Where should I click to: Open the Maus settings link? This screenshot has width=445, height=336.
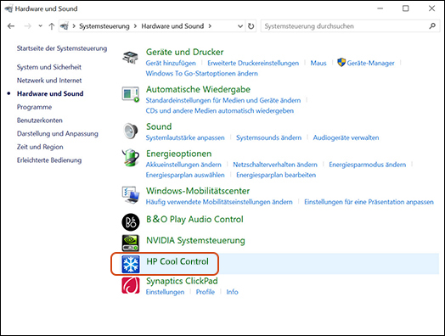pos(318,63)
